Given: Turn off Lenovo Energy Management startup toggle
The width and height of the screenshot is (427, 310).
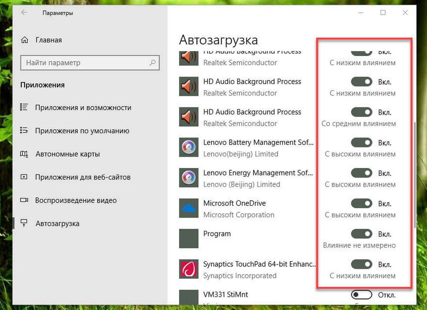Looking at the screenshot, I should tap(362, 173).
